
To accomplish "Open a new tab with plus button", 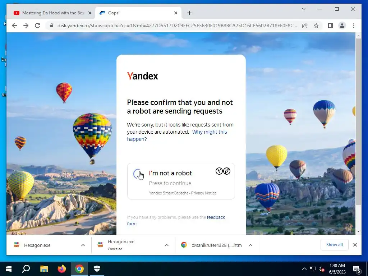I will click(x=189, y=13).
